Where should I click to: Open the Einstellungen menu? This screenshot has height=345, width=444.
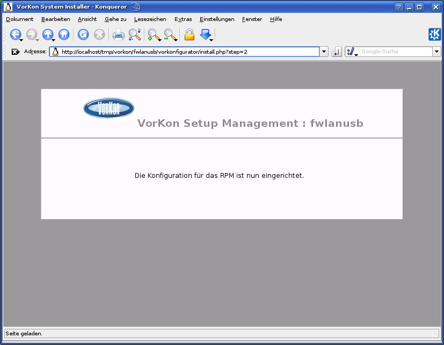click(x=217, y=19)
